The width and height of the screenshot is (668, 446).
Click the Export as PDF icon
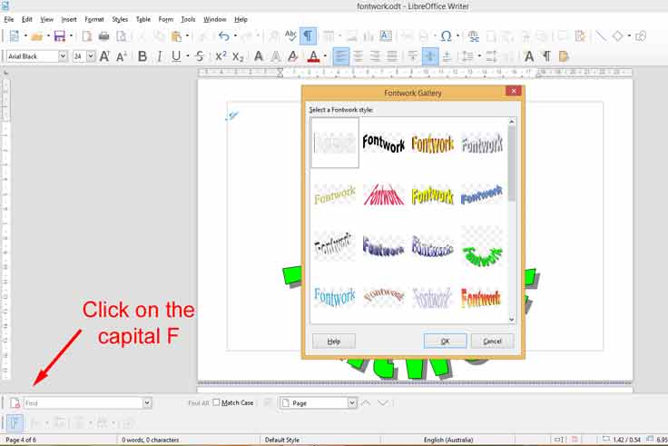(87, 36)
